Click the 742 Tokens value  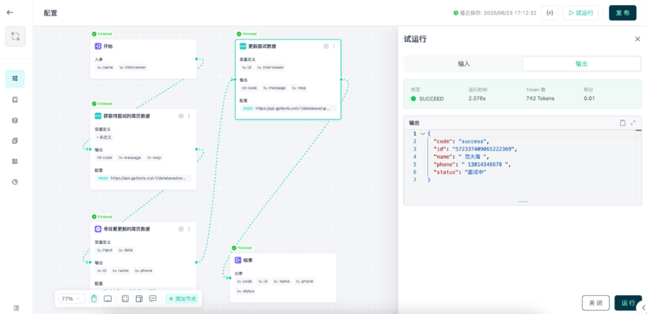[540, 99]
